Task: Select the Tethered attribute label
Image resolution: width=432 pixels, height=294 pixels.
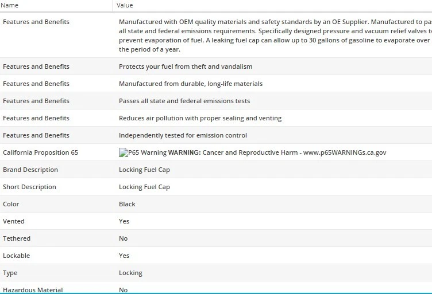Action: click(x=17, y=238)
